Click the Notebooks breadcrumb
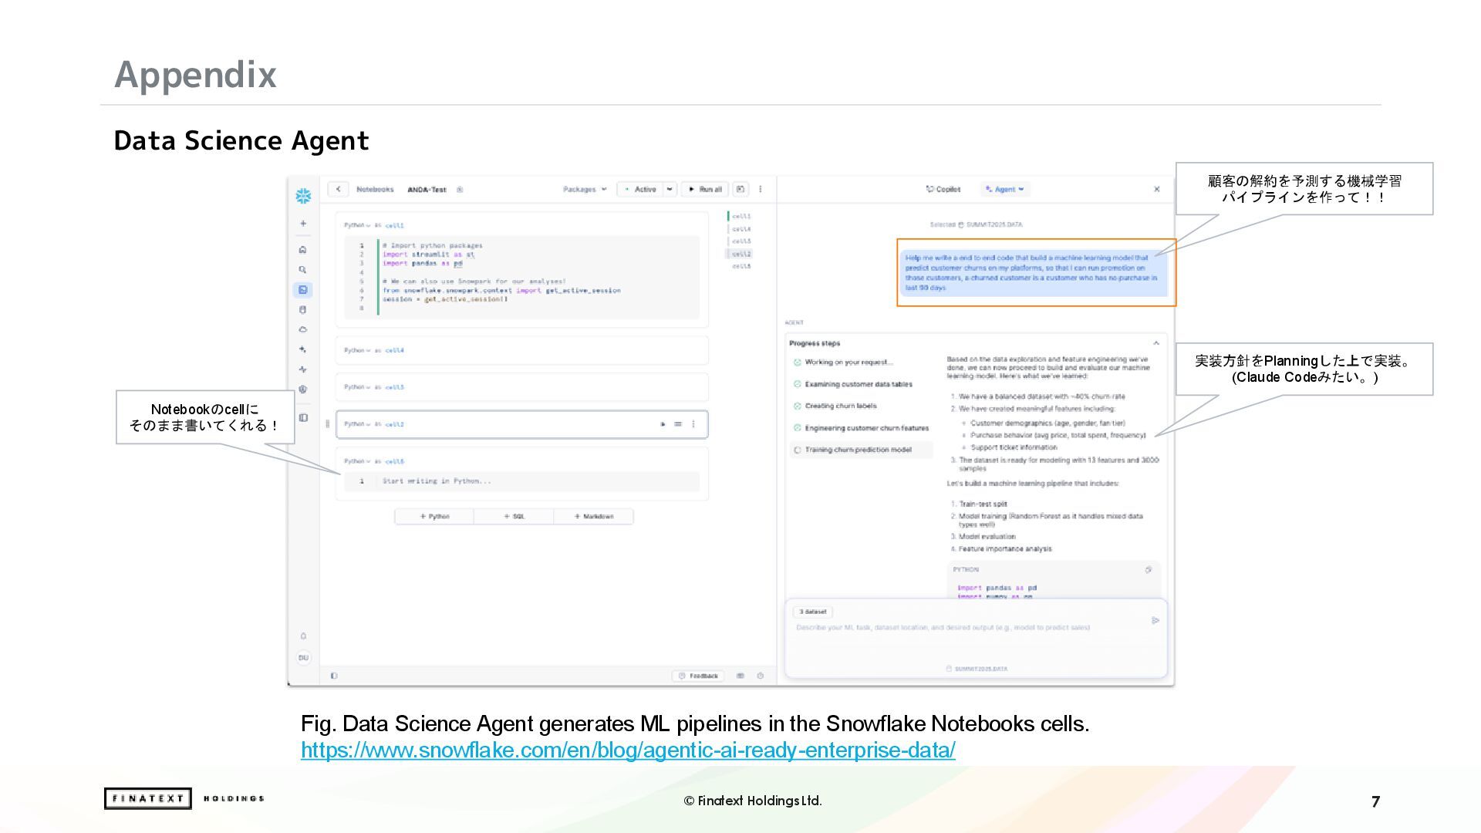The width and height of the screenshot is (1481, 833). pyautogui.click(x=375, y=190)
